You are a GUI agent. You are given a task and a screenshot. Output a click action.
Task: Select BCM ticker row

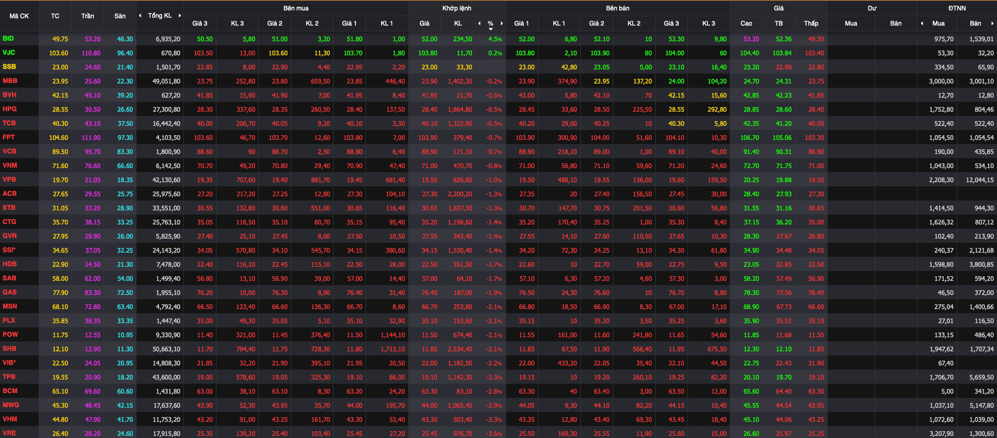tap(10, 391)
